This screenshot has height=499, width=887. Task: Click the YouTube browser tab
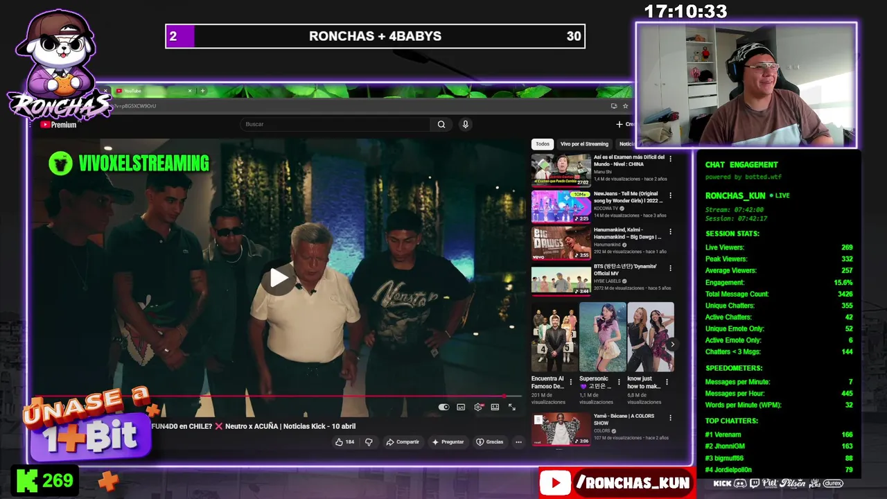[153, 91]
